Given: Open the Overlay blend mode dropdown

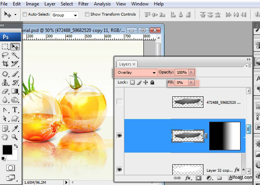Looking at the screenshot, I should pos(136,73).
